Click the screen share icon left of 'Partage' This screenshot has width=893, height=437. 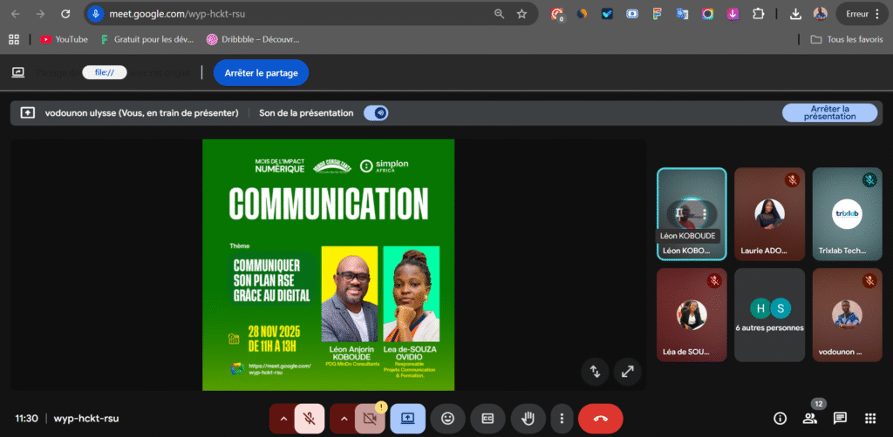(x=18, y=72)
